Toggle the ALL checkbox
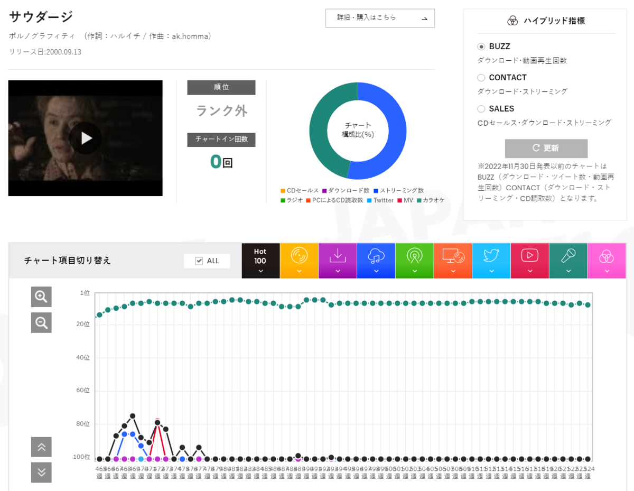This screenshot has width=634, height=491. point(199,261)
